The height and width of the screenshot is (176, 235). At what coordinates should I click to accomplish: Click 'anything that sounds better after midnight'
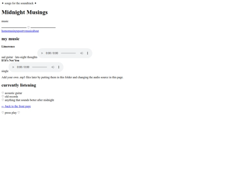click(30, 100)
